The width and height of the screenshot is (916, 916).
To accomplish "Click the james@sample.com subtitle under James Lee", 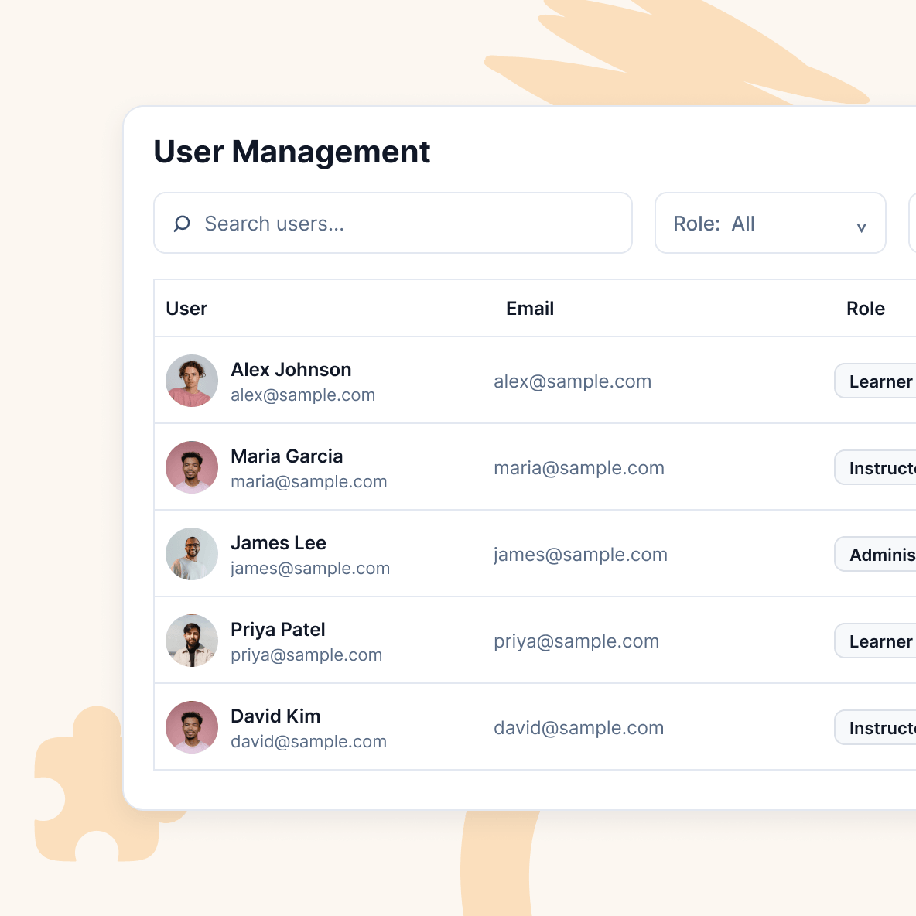I will click(x=310, y=569).
